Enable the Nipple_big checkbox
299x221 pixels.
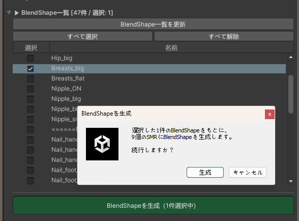pyautogui.click(x=31, y=99)
